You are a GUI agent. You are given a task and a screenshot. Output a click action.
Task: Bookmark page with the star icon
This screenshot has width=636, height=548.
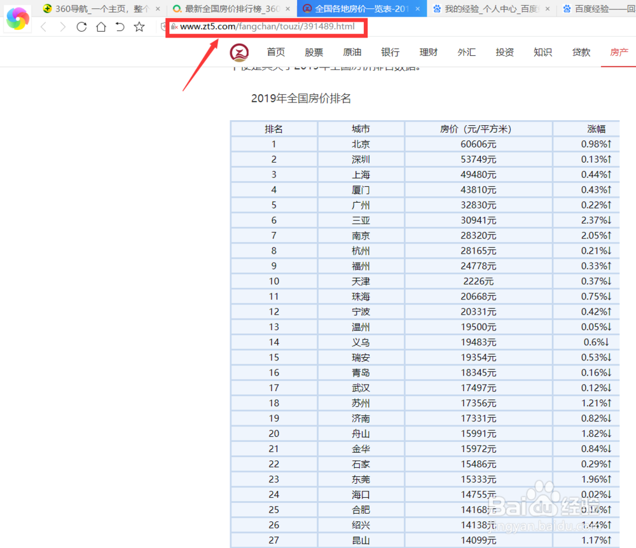coord(139,27)
